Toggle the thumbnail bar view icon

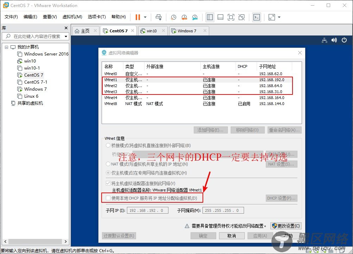click(220, 17)
